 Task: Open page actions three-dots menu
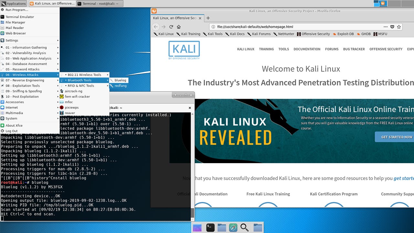(386, 27)
